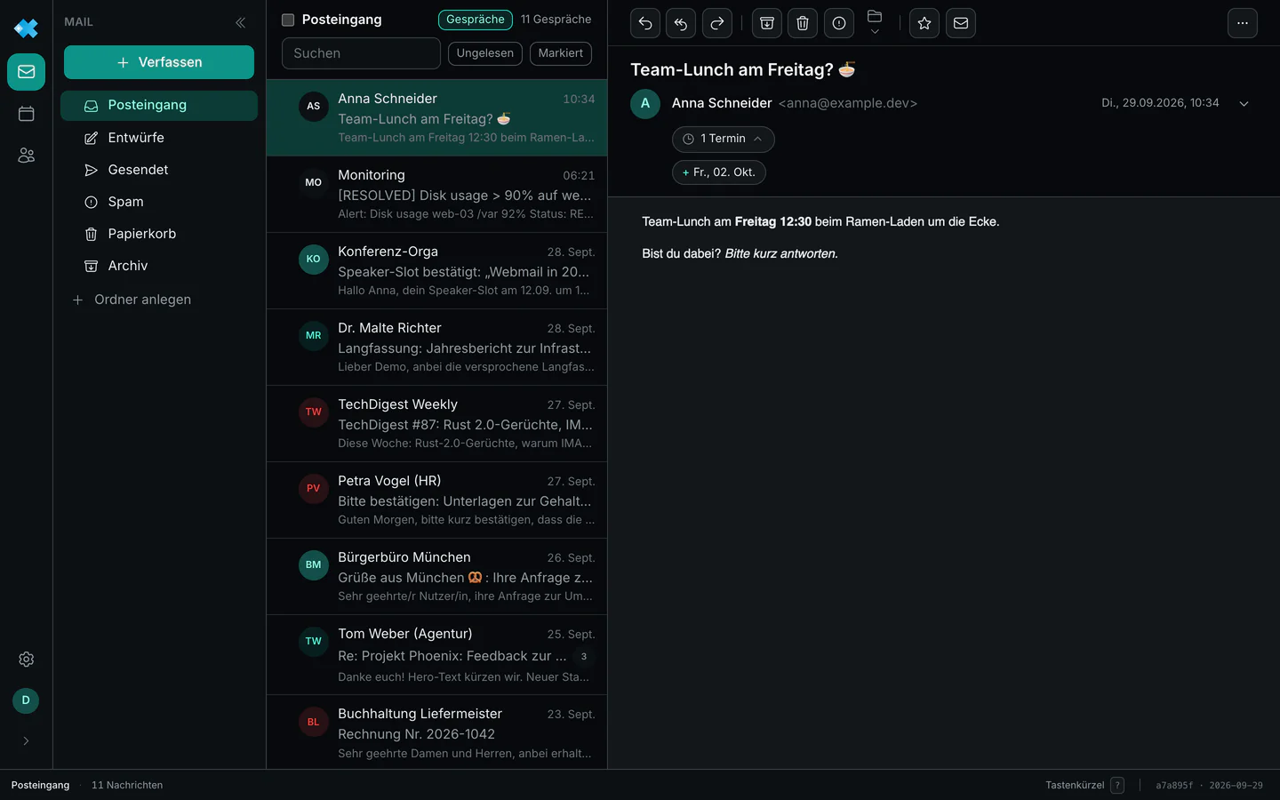Open the Spam folder in the sidebar
Viewport: 1280px width, 800px height.
point(159,202)
